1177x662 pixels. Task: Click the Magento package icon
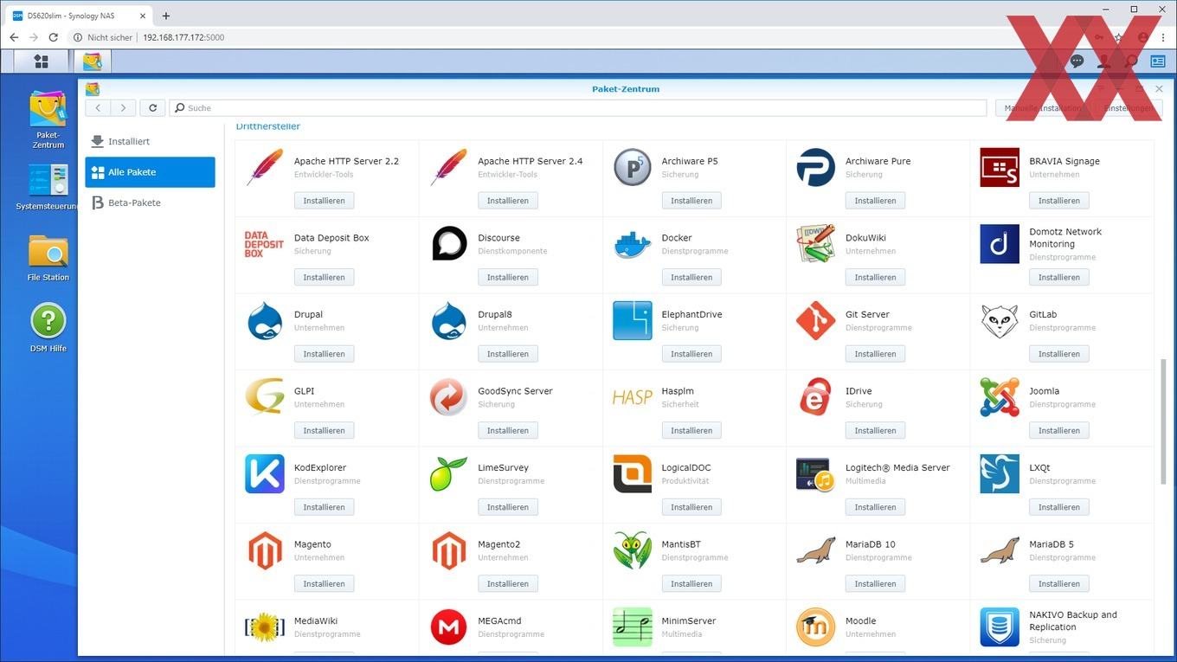[x=265, y=550]
